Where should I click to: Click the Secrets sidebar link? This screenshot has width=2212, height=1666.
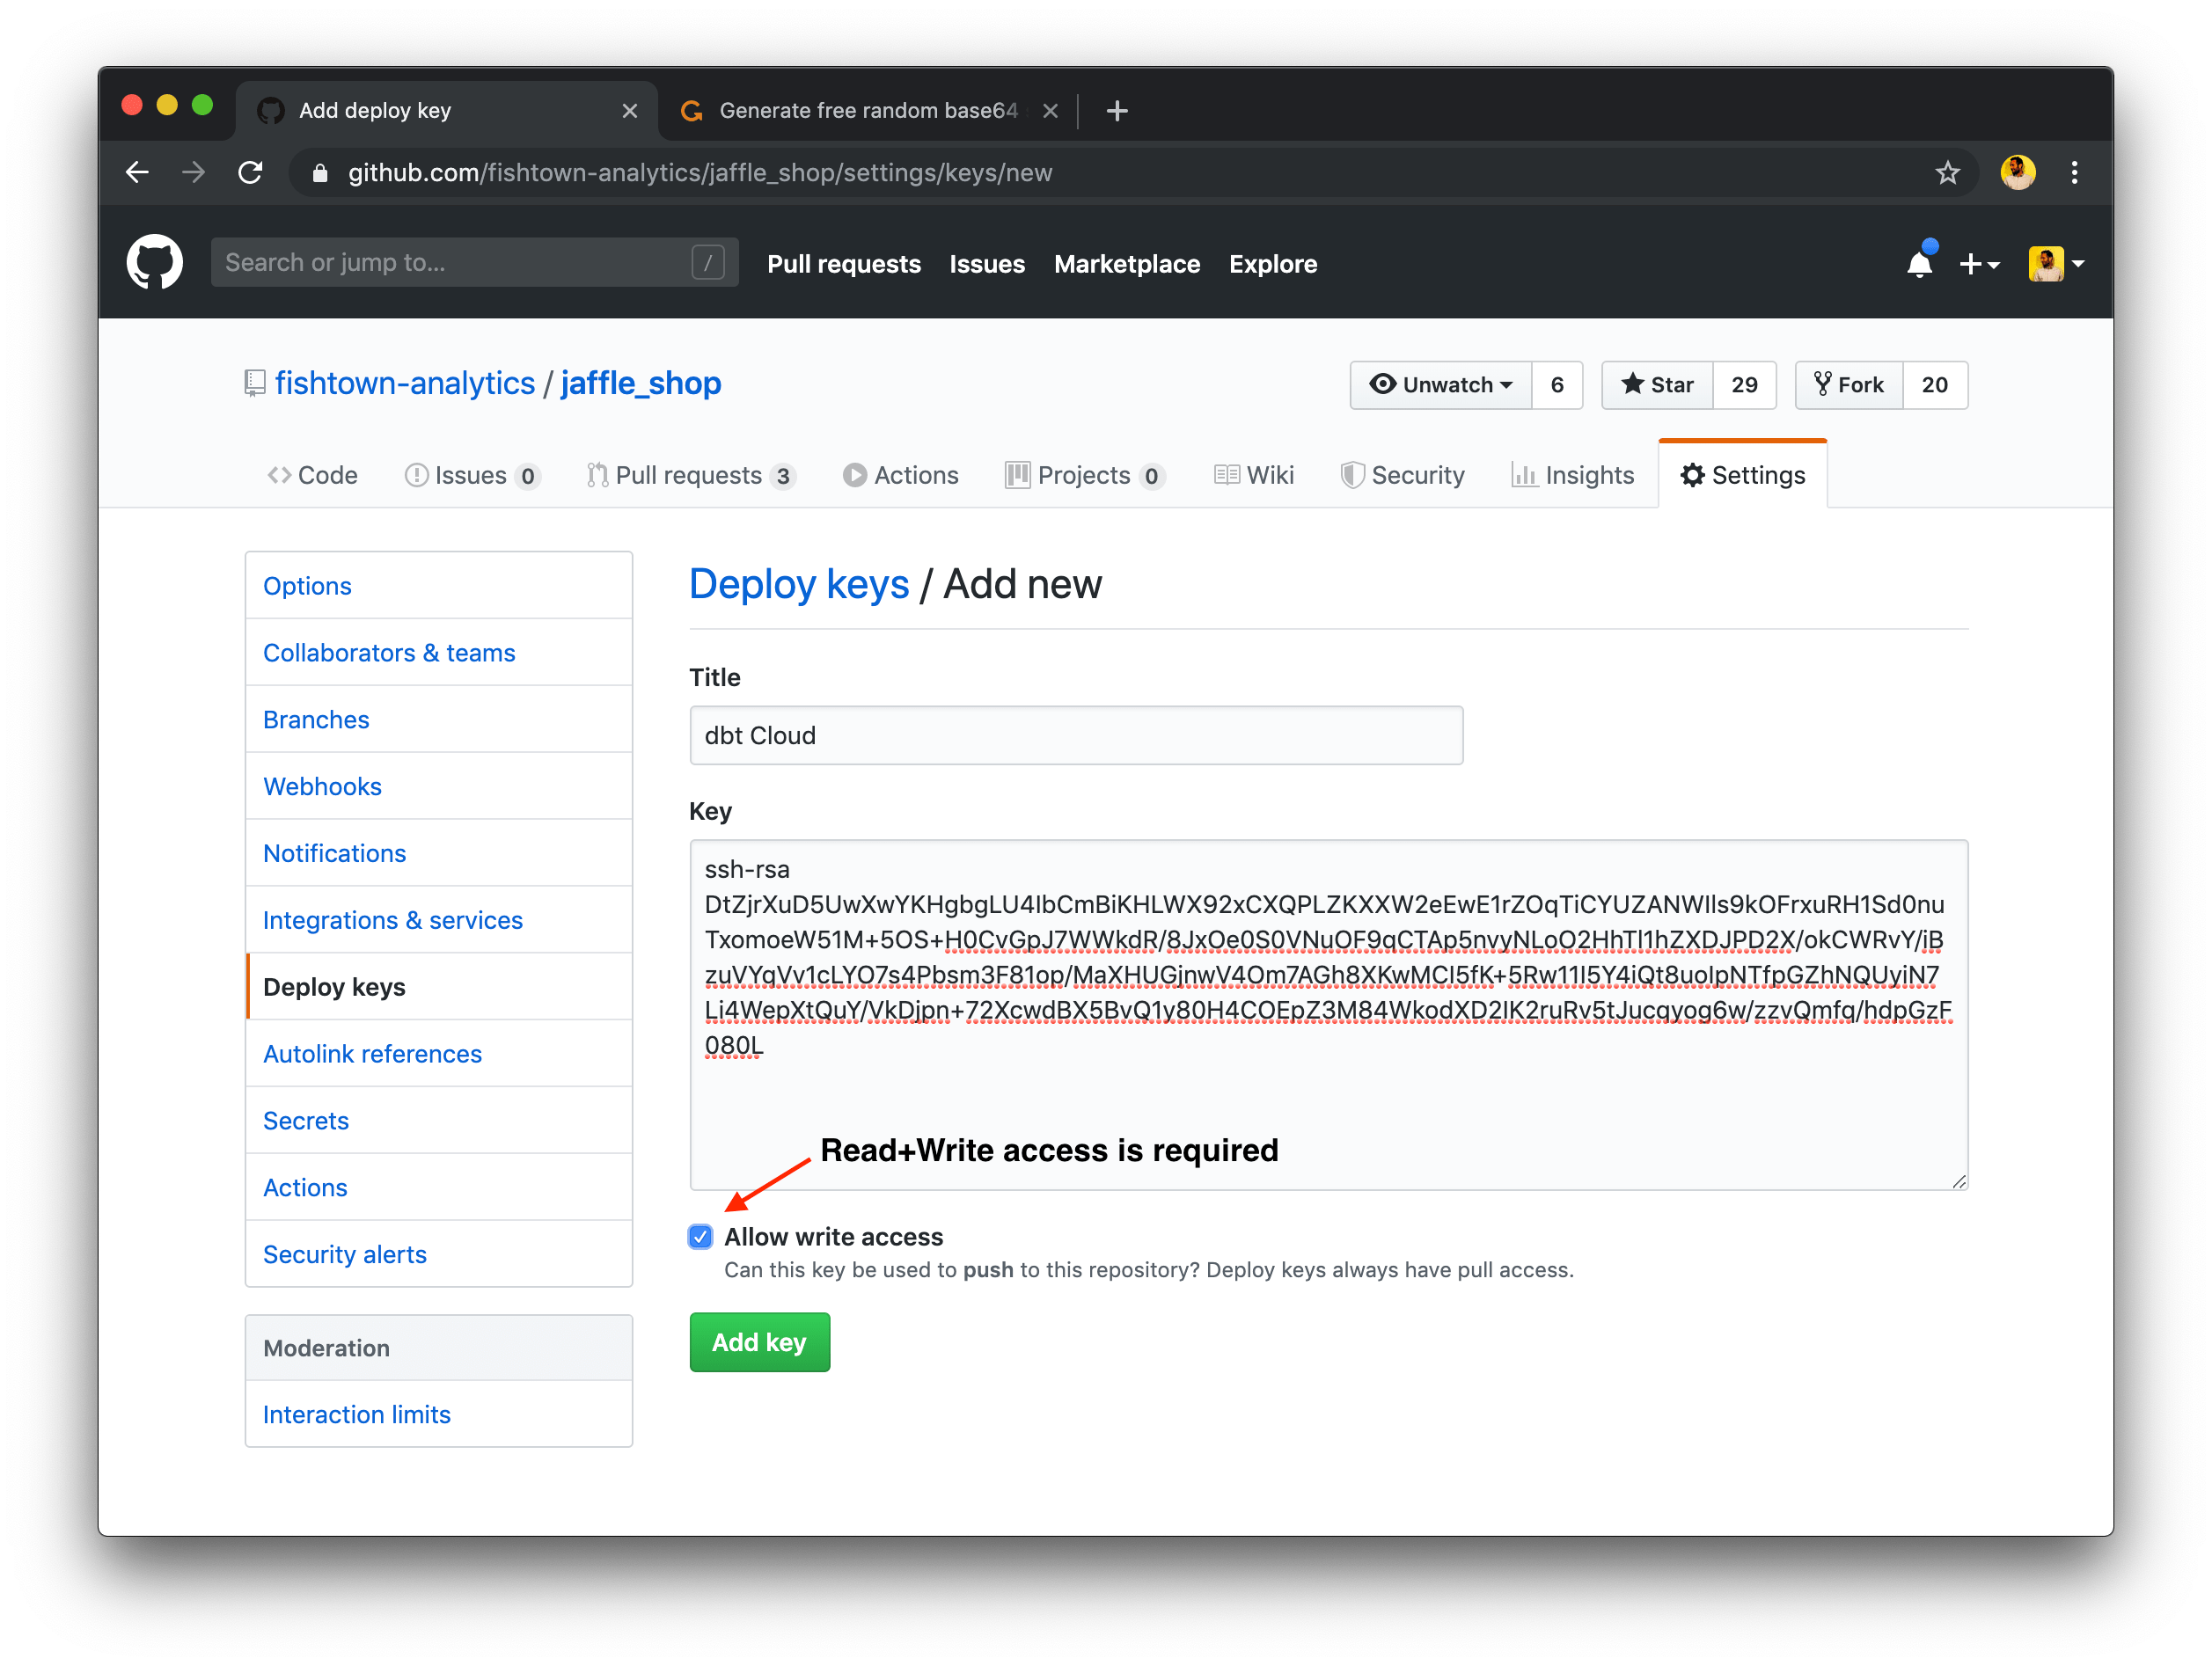click(304, 1120)
